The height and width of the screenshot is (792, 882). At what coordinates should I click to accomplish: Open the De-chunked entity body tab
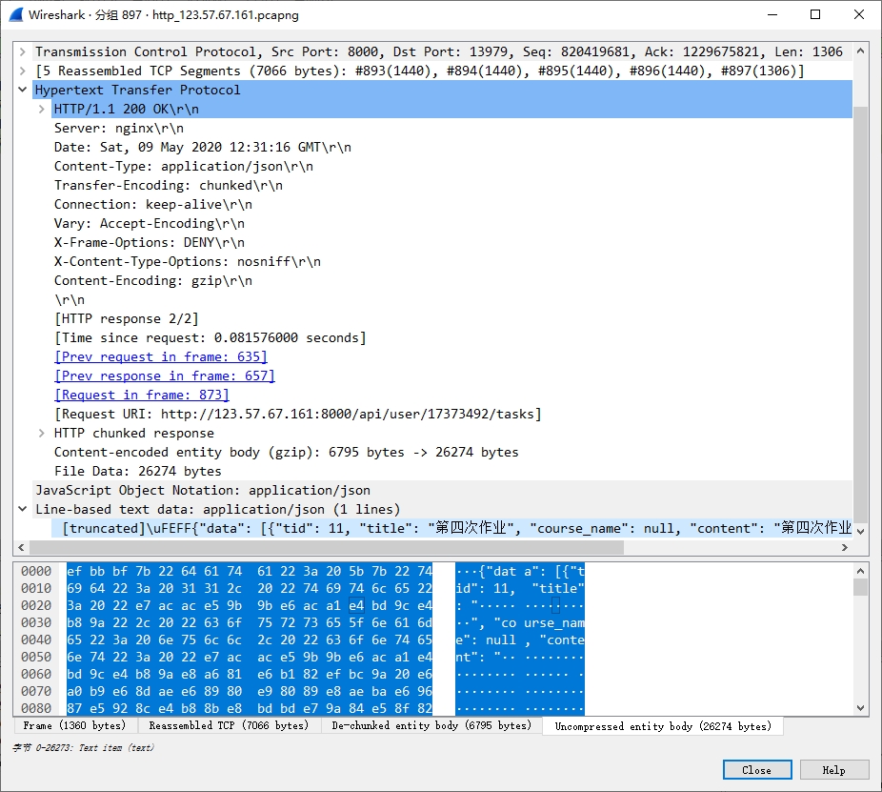click(431, 726)
